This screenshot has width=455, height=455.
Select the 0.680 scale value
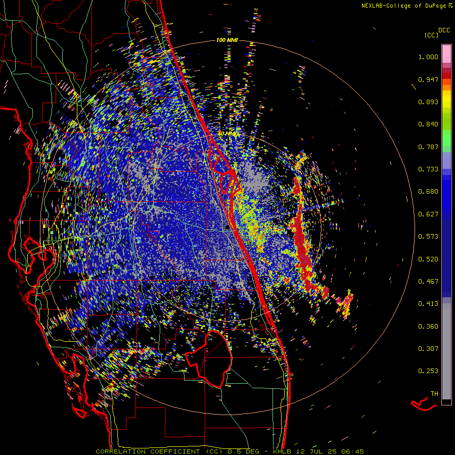(428, 192)
